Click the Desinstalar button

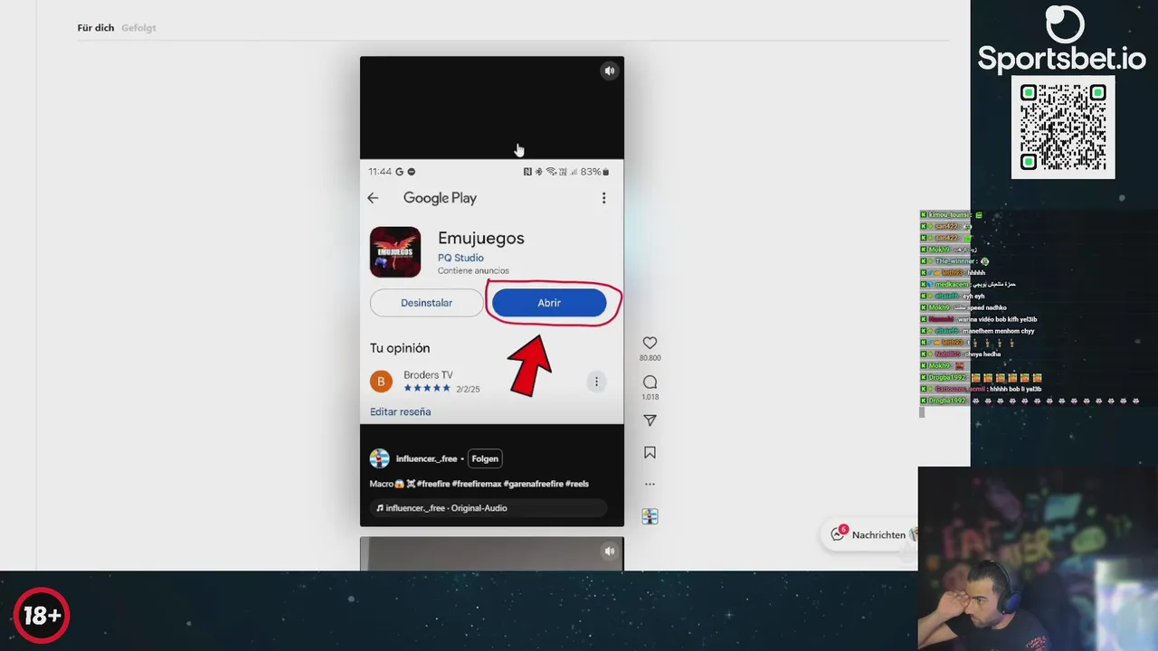[x=426, y=303]
